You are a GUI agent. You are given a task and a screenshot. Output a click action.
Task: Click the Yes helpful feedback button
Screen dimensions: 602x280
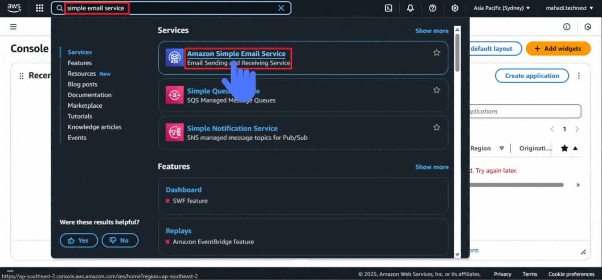pyautogui.click(x=78, y=240)
